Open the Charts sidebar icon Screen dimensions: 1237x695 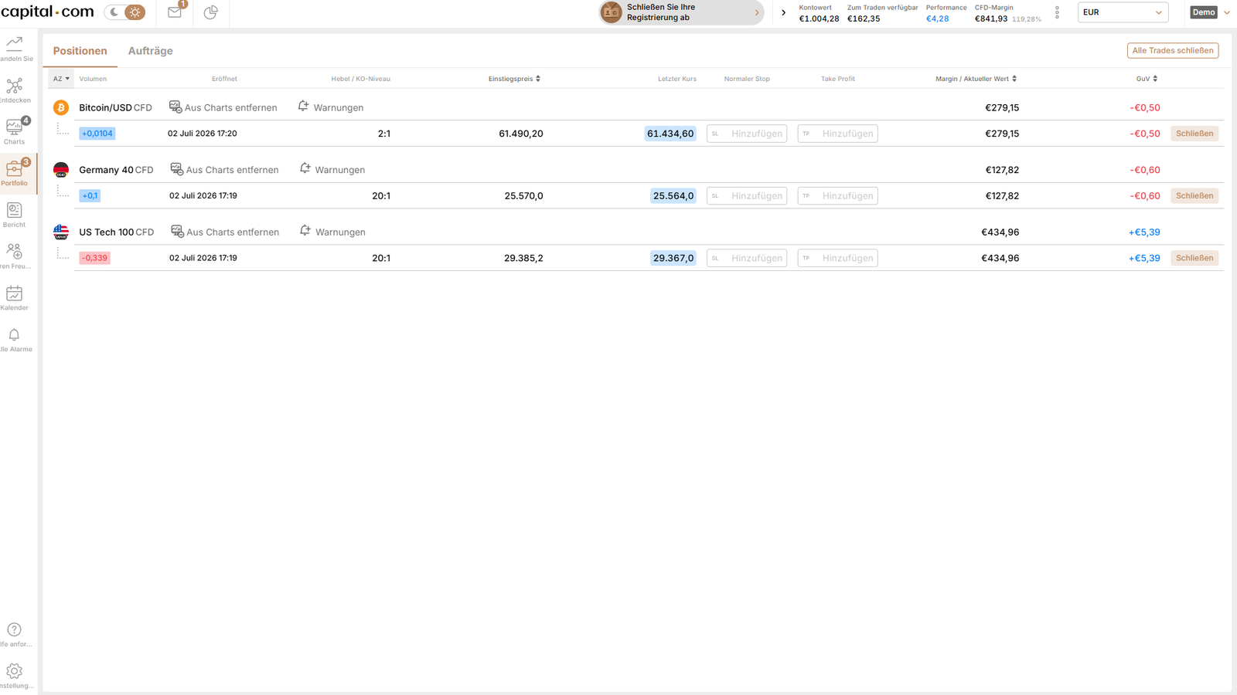(15, 127)
